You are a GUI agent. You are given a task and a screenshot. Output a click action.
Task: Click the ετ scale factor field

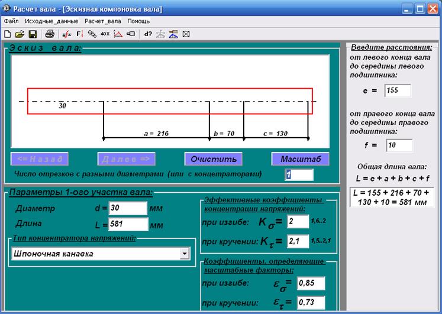[311, 302]
